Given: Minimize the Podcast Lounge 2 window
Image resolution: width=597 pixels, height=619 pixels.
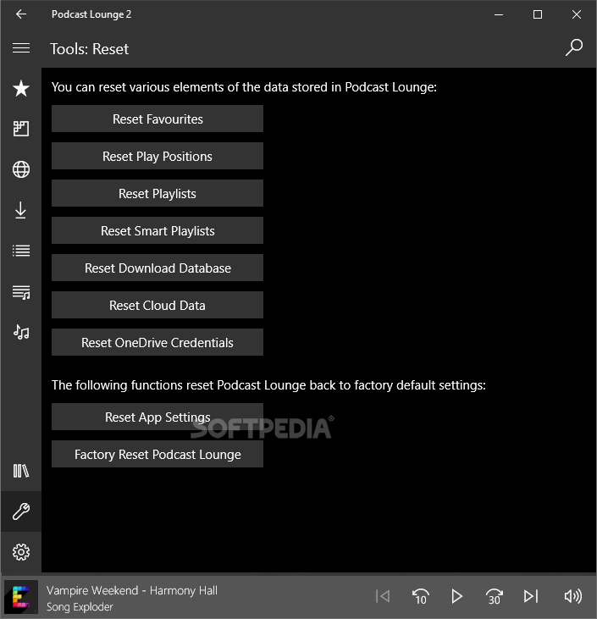Looking at the screenshot, I should pyautogui.click(x=499, y=14).
